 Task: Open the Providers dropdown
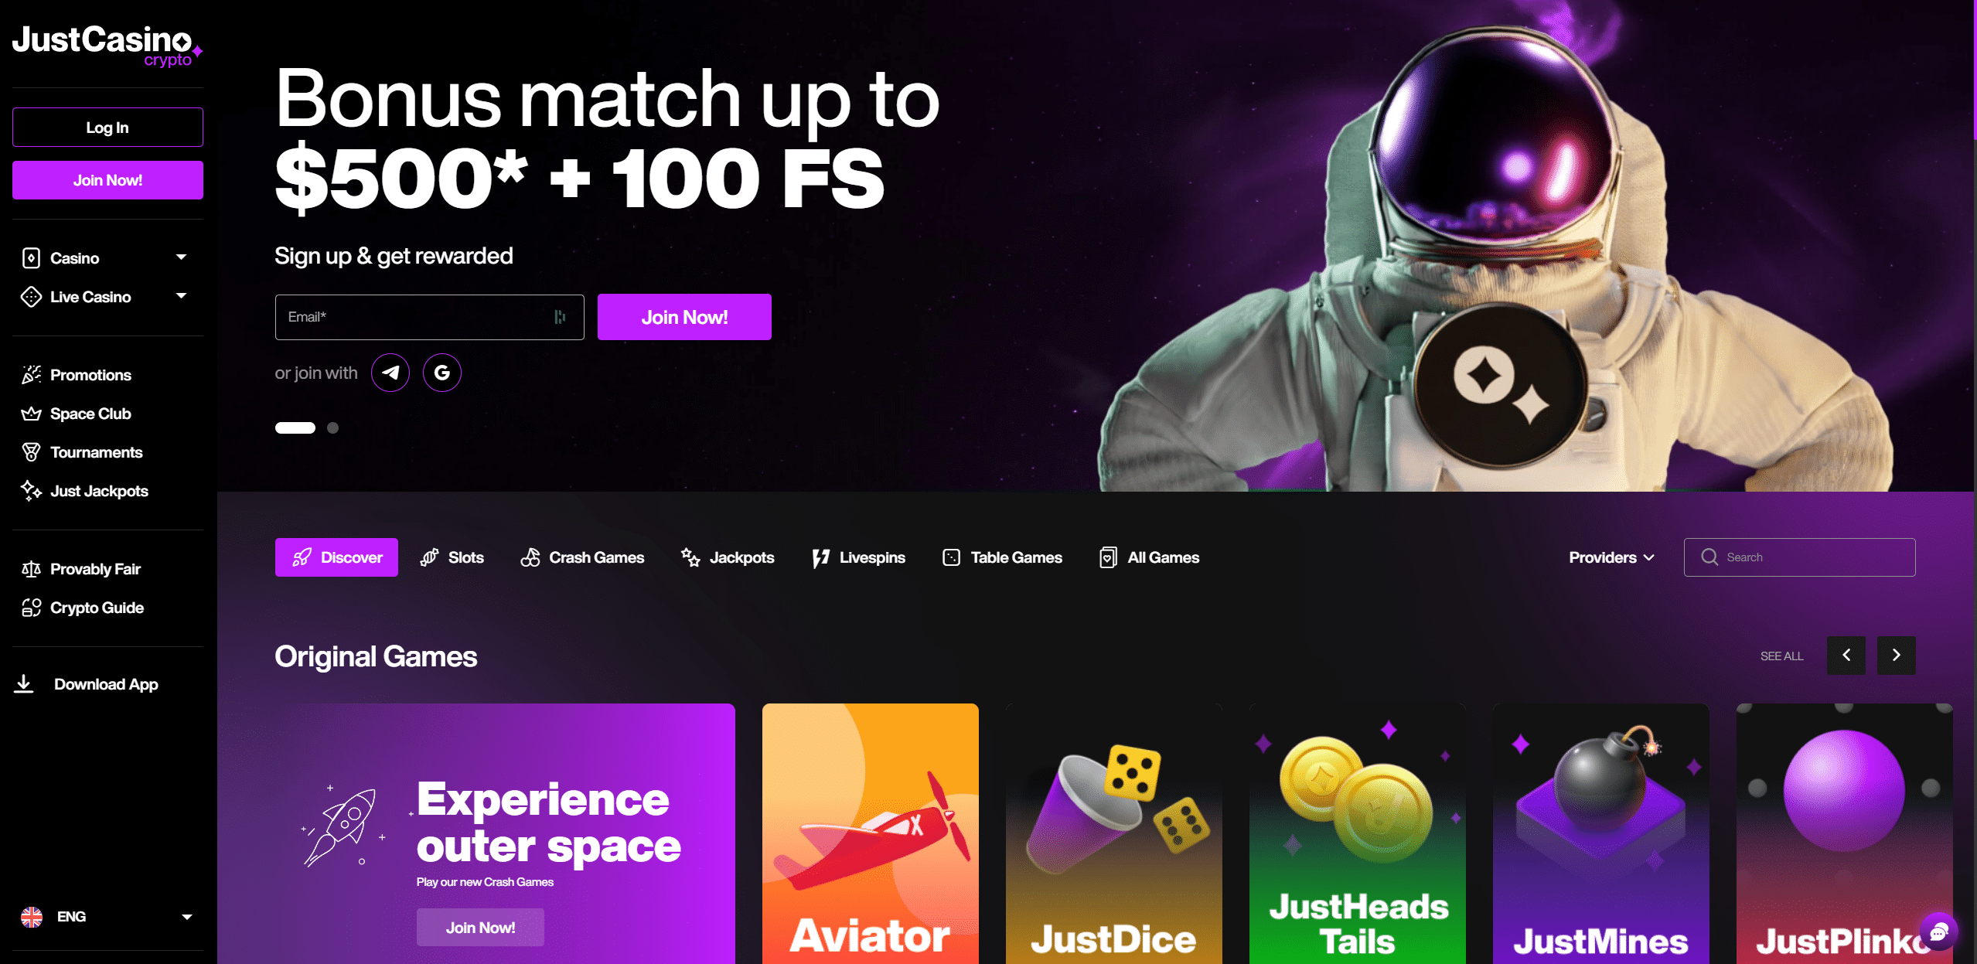coord(1611,557)
